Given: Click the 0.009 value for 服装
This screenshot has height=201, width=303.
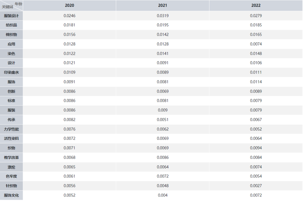Looking at the screenshot, I should point(162,110).
